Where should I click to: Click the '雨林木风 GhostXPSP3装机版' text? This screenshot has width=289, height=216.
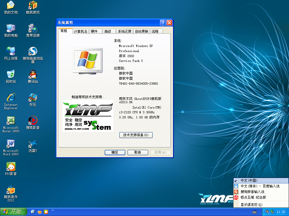(x=140, y=99)
